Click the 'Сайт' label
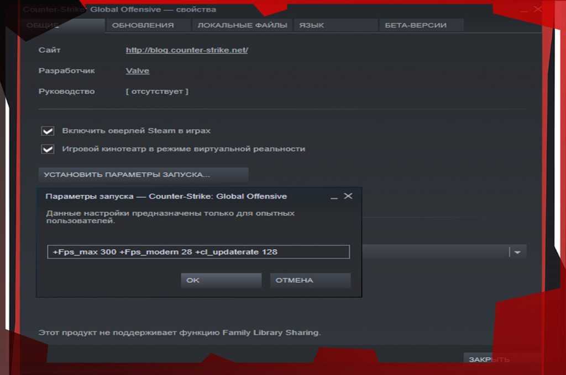The height and width of the screenshot is (375, 566). [x=49, y=50]
